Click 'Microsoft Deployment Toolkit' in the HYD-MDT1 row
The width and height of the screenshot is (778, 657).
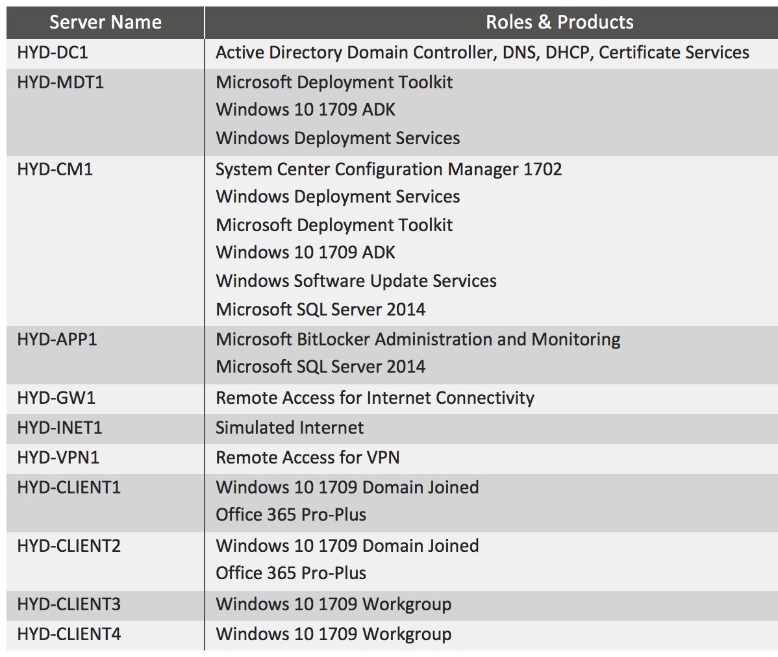coord(334,82)
